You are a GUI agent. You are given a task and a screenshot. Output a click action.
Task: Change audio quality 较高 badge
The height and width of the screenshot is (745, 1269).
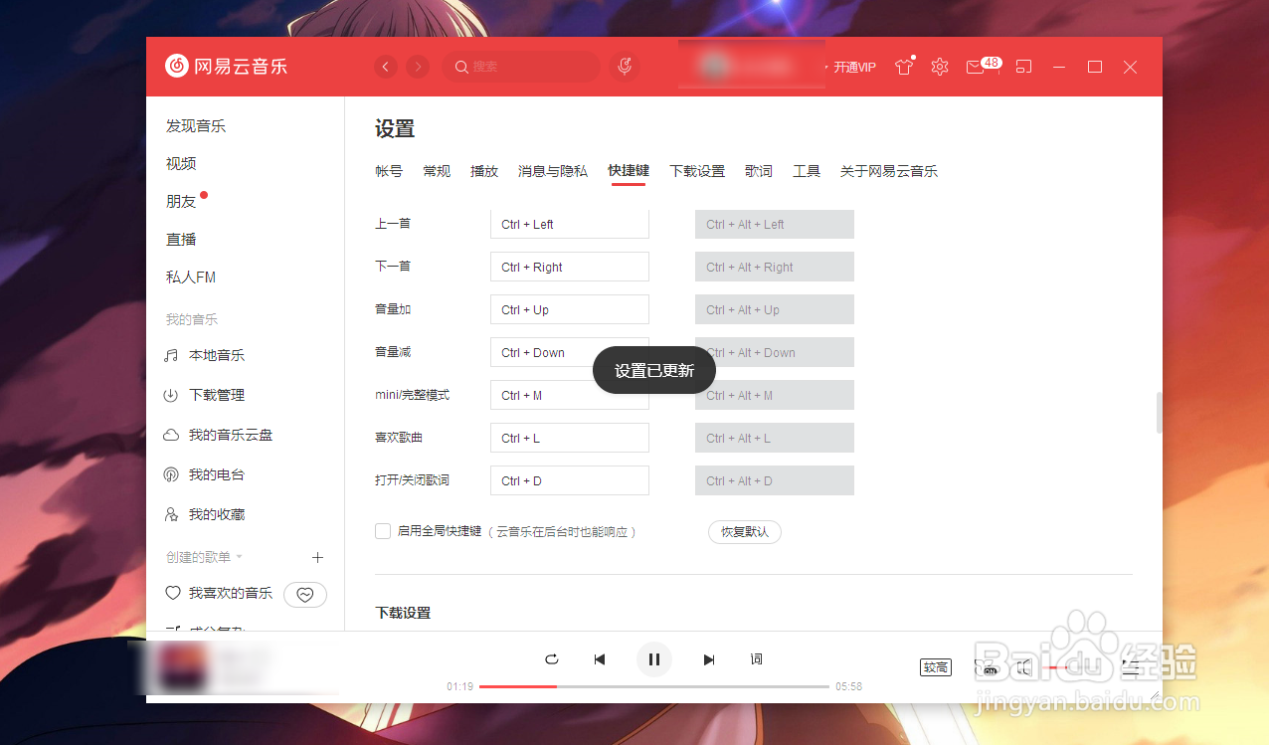[x=935, y=667]
